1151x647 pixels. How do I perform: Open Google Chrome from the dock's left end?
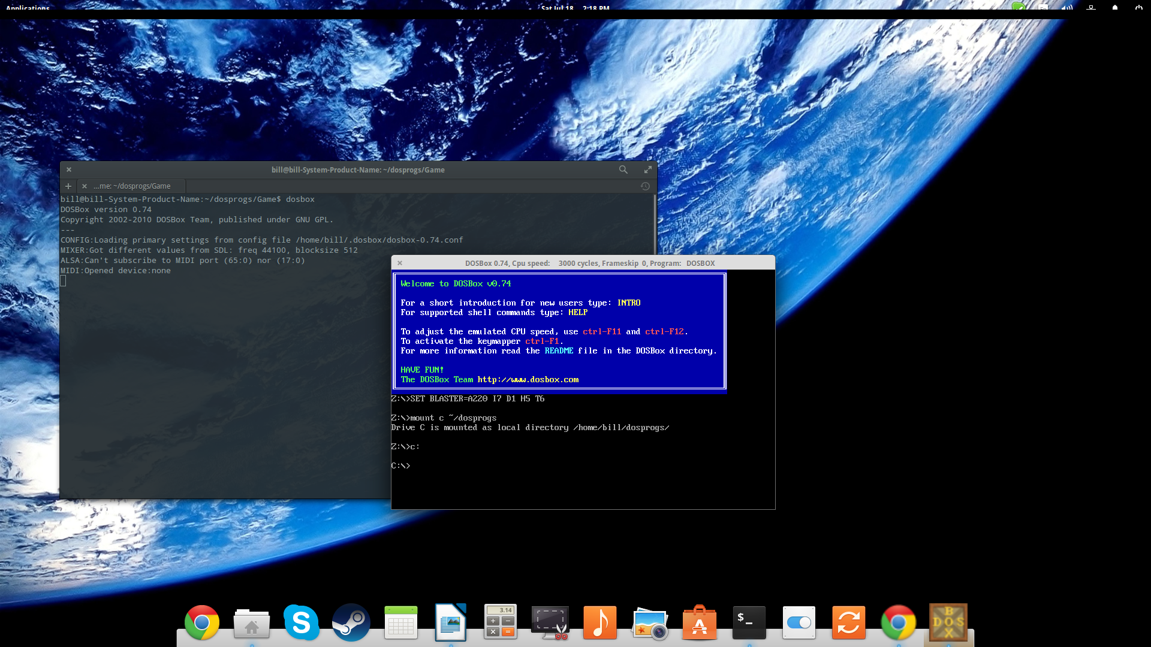[x=202, y=622]
